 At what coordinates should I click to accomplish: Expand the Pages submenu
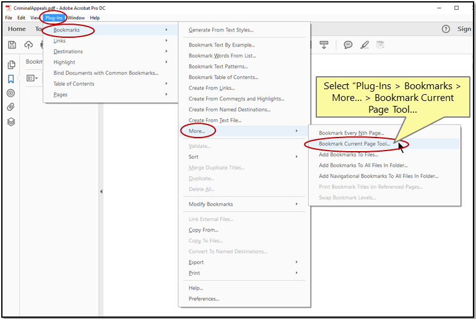[x=111, y=95]
